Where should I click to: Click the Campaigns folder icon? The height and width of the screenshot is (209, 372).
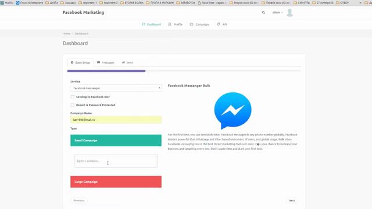click(191, 24)
